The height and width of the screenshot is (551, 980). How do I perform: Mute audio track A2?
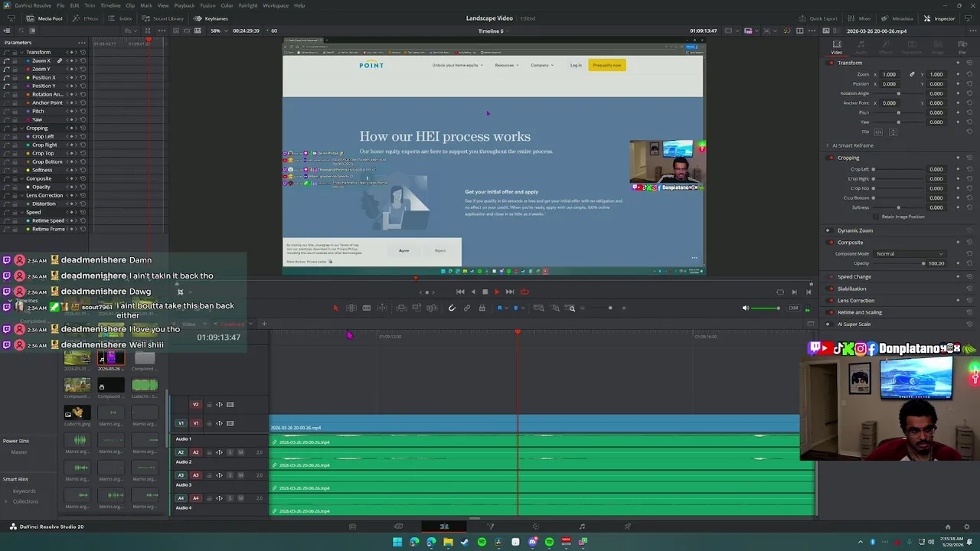tap(240, 452)
